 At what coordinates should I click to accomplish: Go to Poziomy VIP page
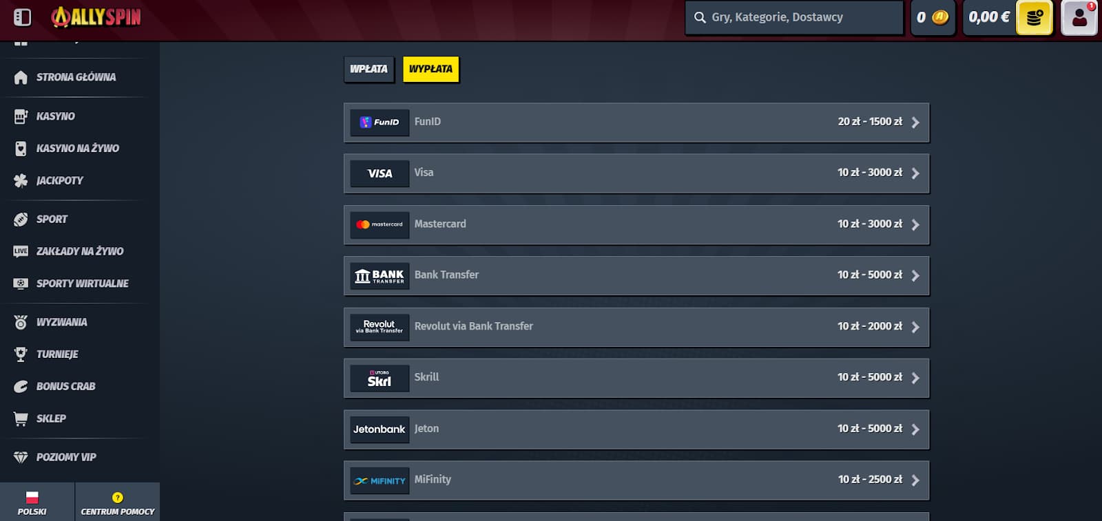(x=66, y=457)
